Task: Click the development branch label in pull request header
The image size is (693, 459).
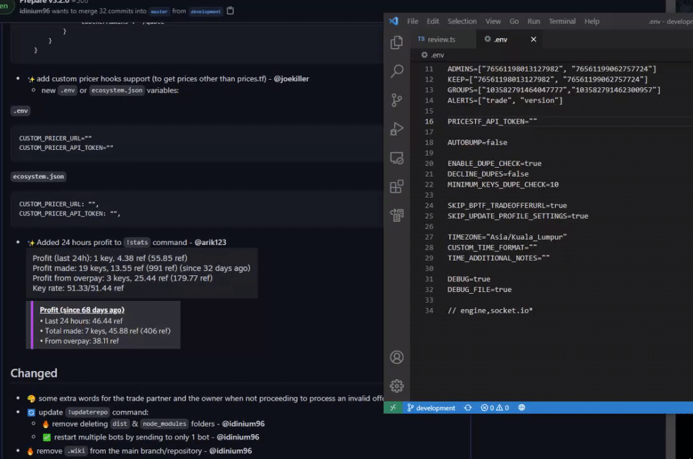Action: pyautogui.click(x=206, y=12)
